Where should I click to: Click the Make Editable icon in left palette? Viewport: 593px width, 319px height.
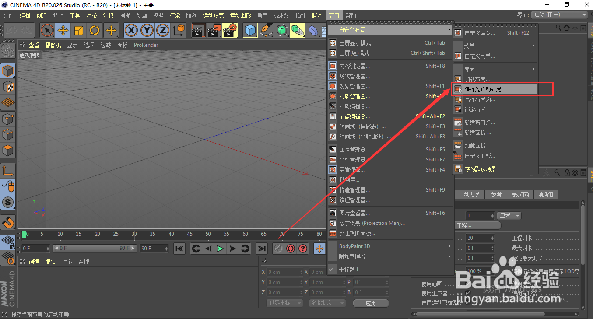point(8,51)
